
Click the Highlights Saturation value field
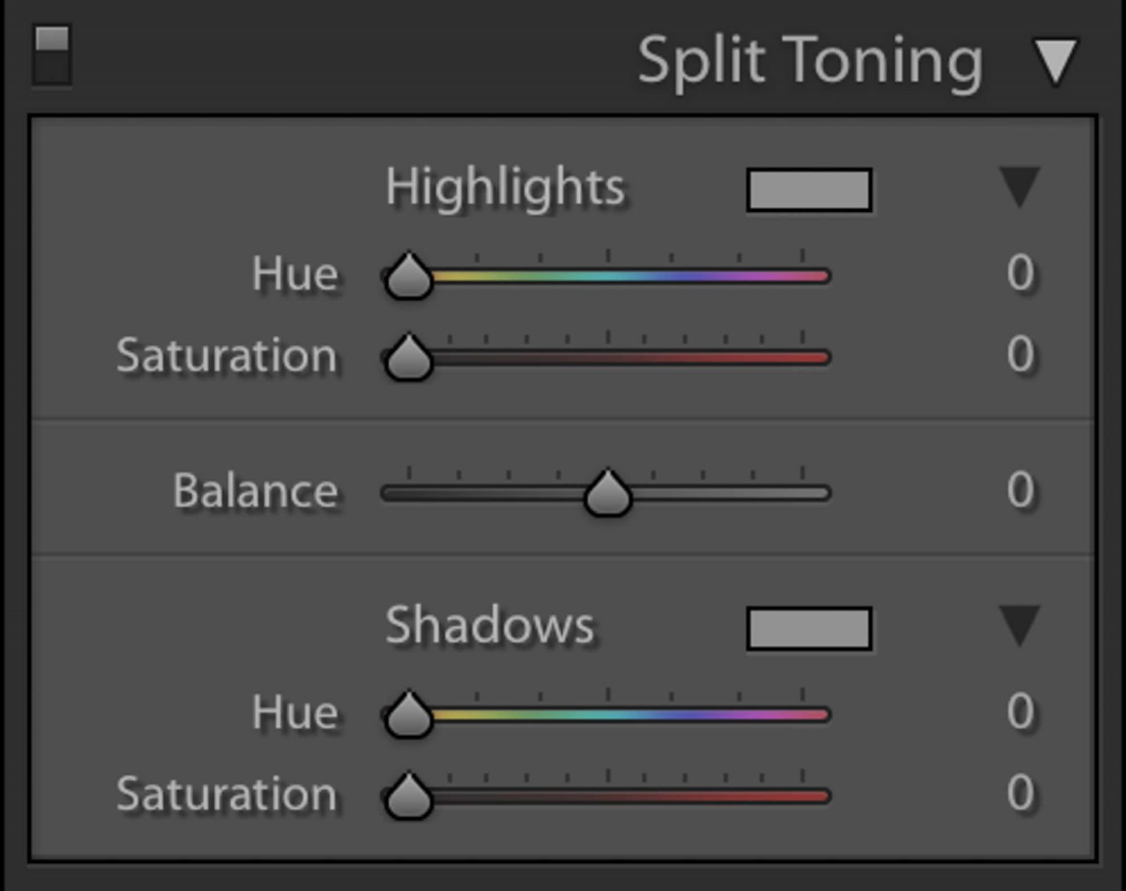[1020, 354]
